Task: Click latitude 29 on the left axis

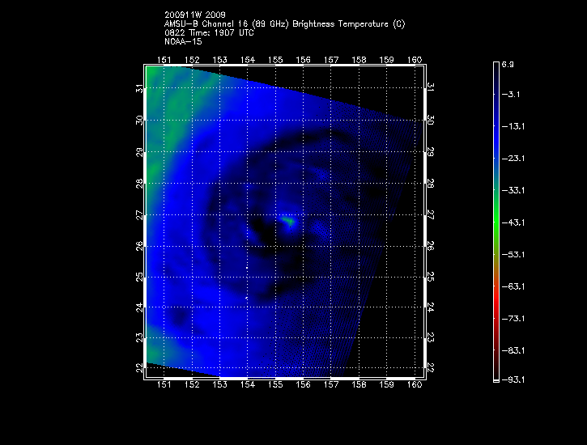Action: click(x=139, y=153)
